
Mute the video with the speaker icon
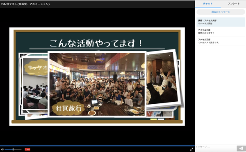[2, 149]
